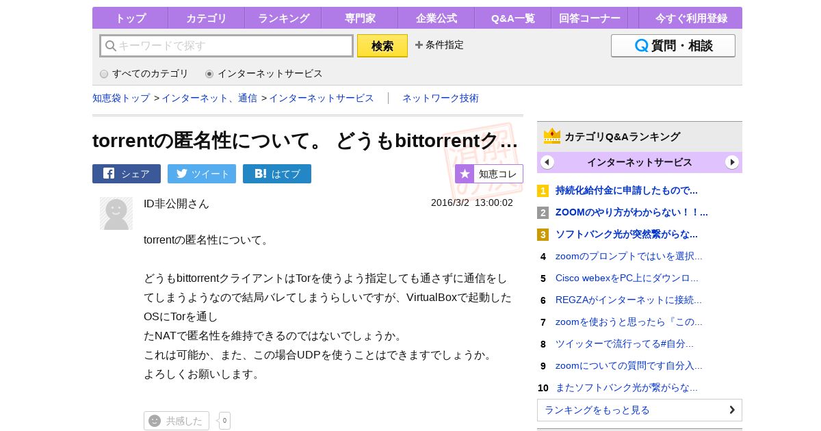Screen dimensions: 821x431
Task: Open the インターネットサービス breadcrumb link
Action: pyautogui.click(x=322, y=98)
